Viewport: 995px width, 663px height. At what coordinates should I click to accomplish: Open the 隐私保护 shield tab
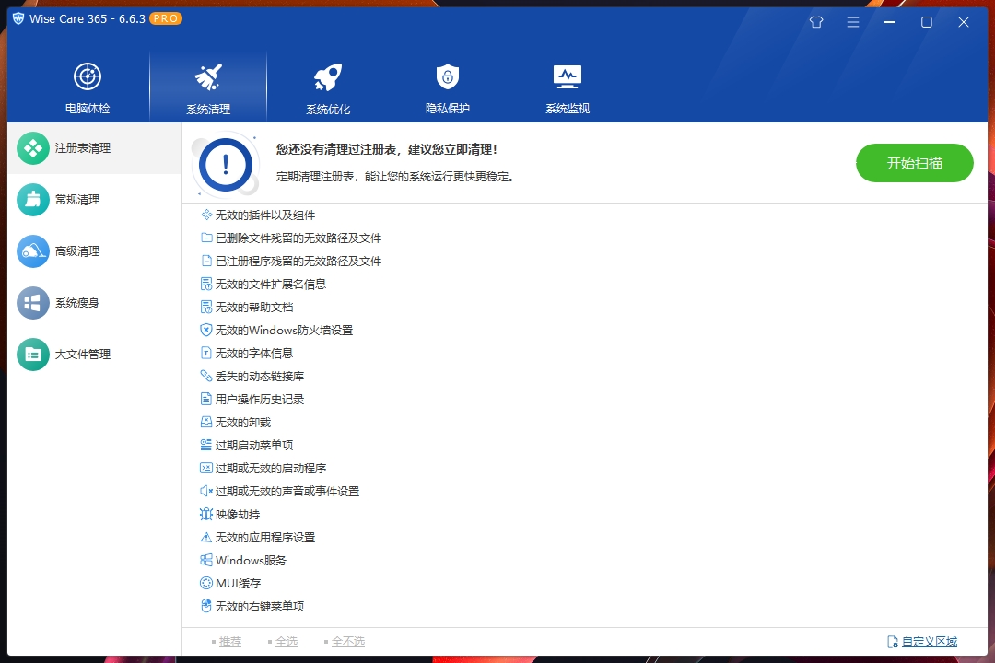[448, 87]
